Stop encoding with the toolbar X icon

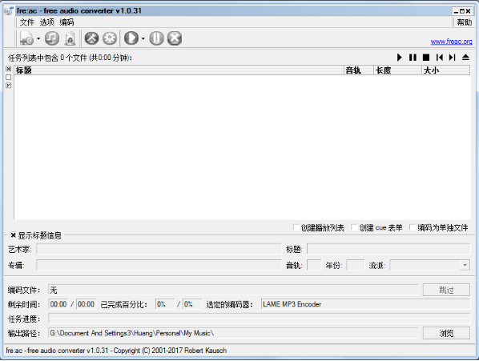175,38
